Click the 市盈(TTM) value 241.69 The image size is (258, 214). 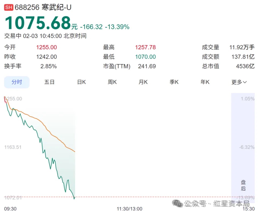click(x=147, y=66)
